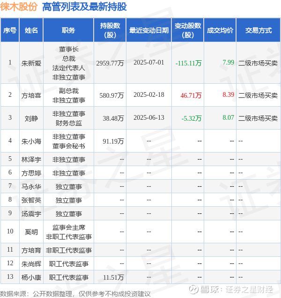Viewport: 281px width, 298px height.
Task: Click 职工代表监事 in 朱尚辉's row
Action: [69, 264]
